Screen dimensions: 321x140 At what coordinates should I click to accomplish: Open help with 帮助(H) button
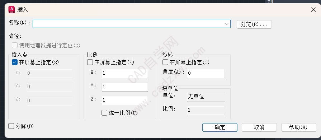[298, 127]
